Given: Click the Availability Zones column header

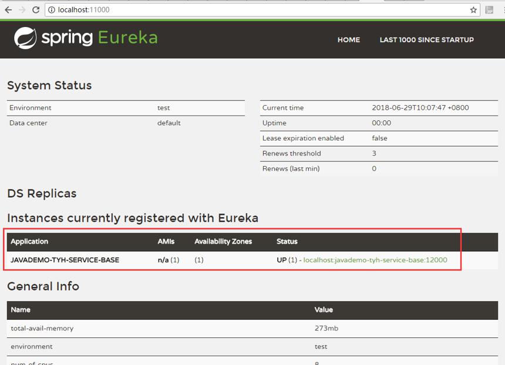Looking at the screenshot, I should (223, 241).
